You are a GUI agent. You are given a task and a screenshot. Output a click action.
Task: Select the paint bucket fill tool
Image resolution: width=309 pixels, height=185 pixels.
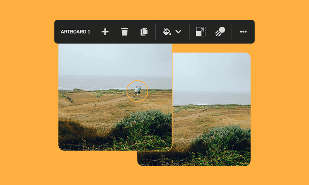click(x=167, y=32)
